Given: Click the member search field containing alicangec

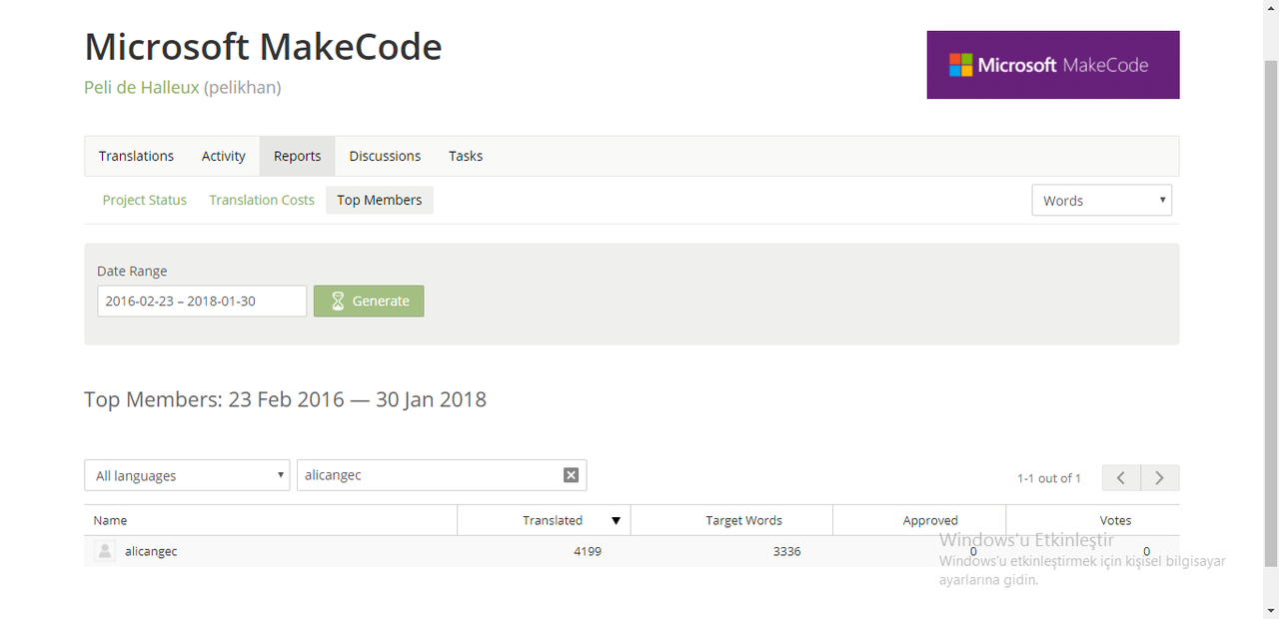Looking at the screenshot, I should click(442, 475).
